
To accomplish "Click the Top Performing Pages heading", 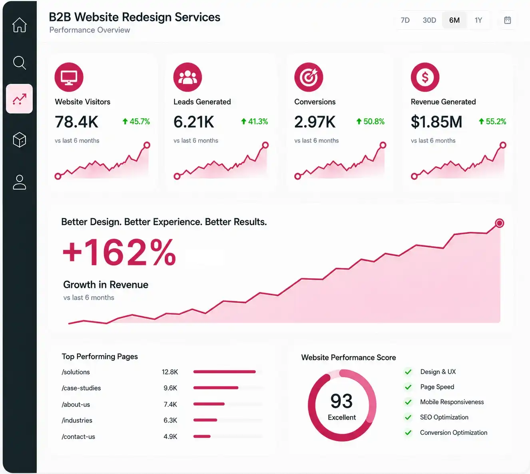I will pyautogui.click(x=100, y=356).
